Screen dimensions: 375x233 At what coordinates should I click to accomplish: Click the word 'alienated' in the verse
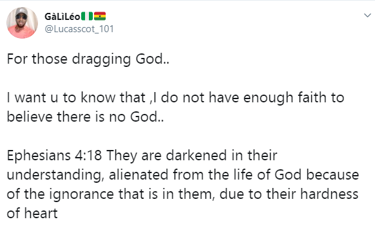point(139,174)
